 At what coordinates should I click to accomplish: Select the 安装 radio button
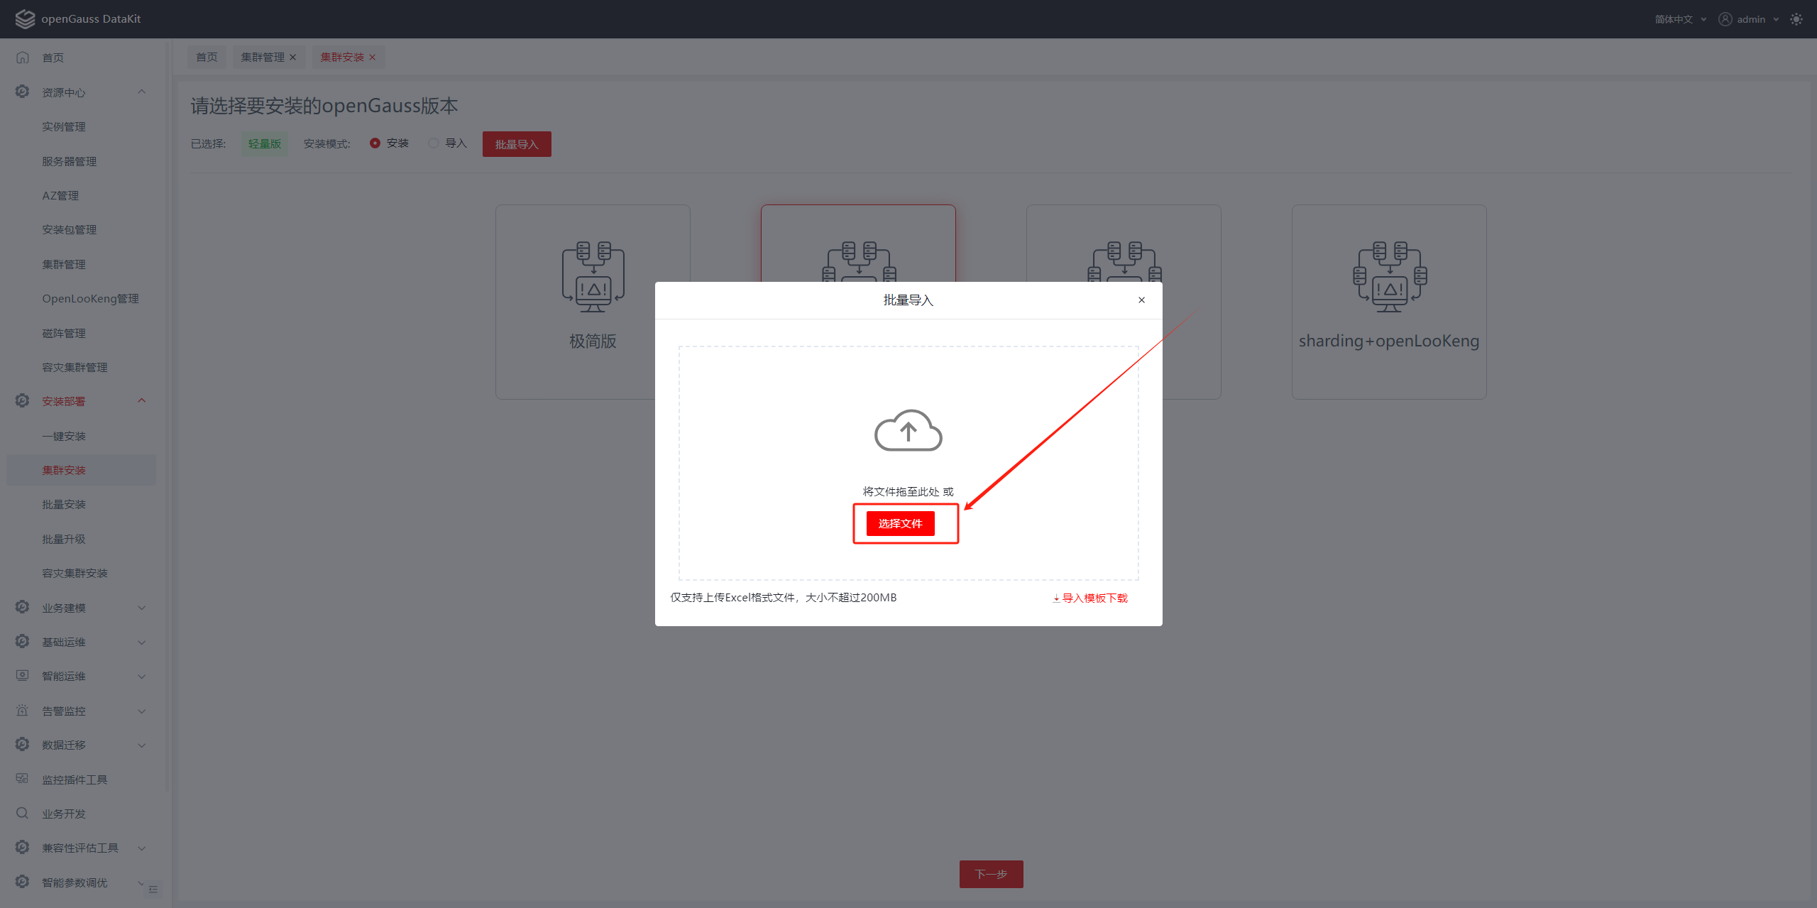coord(375,143)
